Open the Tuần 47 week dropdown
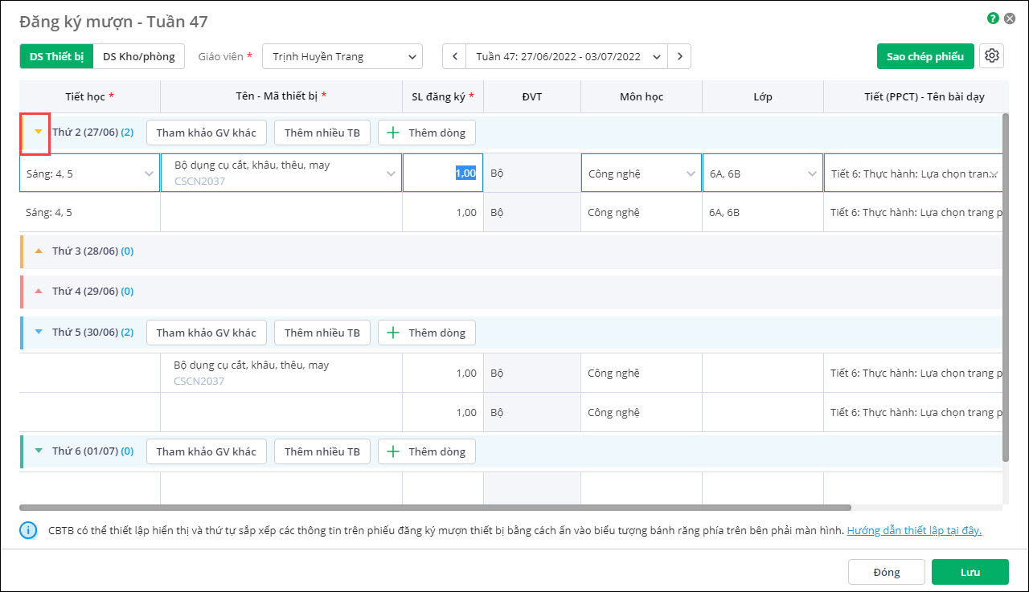Image resolution: width=1029 pixels, height=592 pixels. [x=568, y=56]
